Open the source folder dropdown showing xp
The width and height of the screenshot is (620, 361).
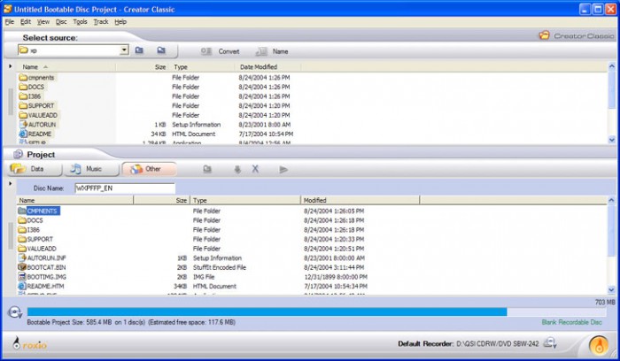pos(74,50)
